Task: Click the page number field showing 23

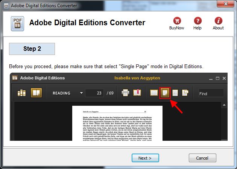Action: [x=94, y=93]
